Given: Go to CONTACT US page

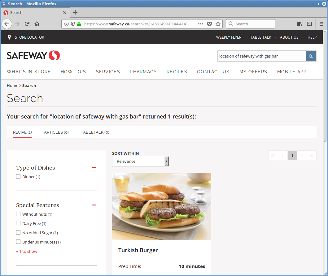Looking at the screenshot, I should (213, 72).
